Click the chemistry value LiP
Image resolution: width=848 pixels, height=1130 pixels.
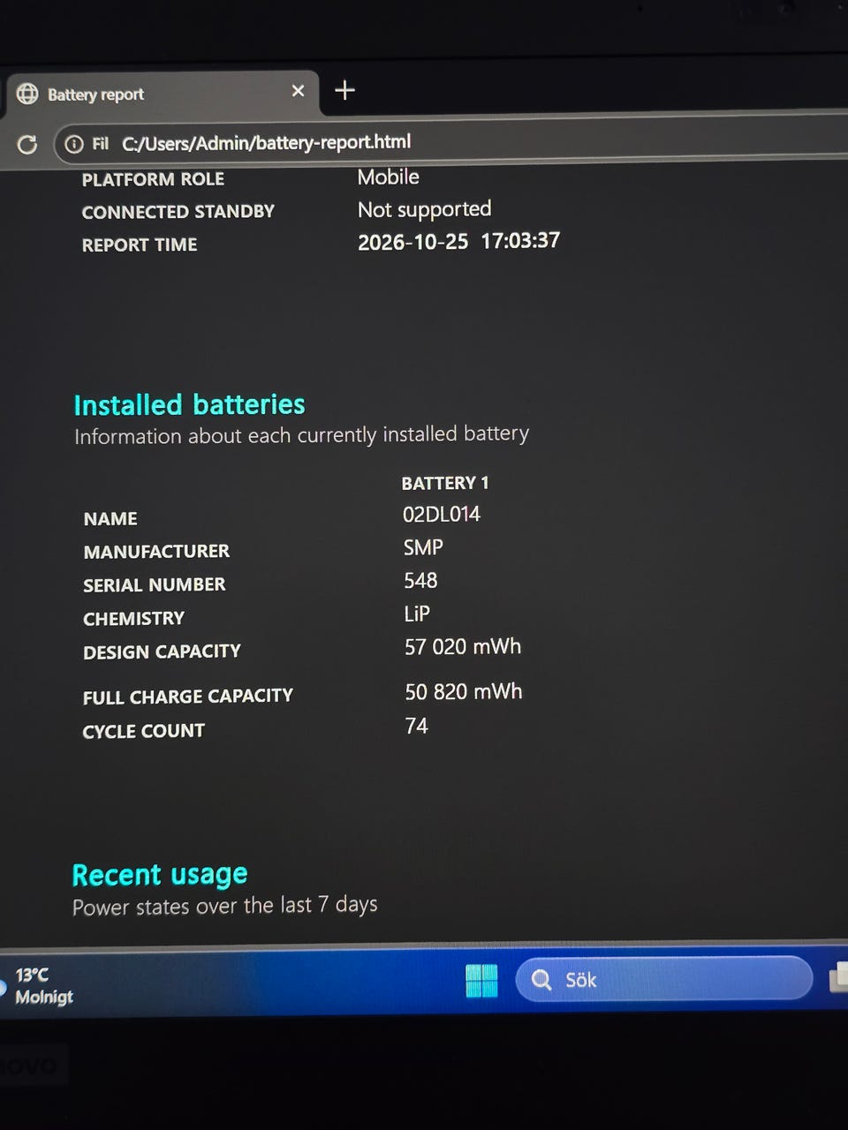(417, 614)
